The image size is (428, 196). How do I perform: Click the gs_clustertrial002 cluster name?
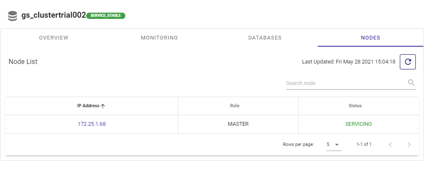(53, 16)
